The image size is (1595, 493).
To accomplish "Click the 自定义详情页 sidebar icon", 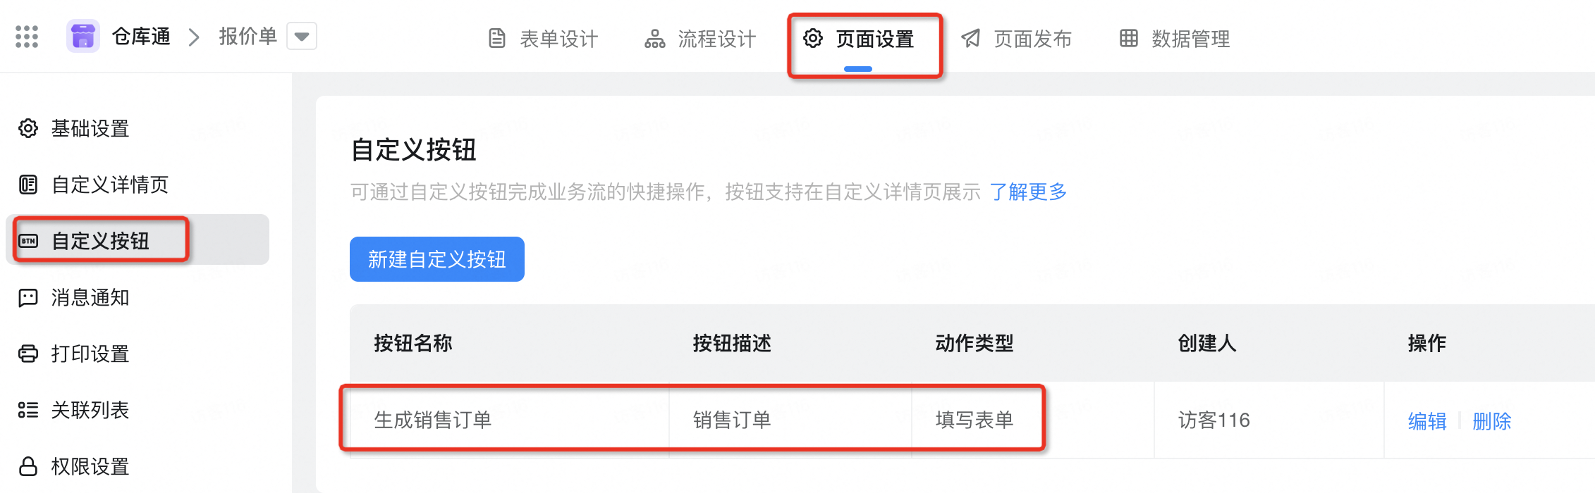I will click(x=28, y=185).
